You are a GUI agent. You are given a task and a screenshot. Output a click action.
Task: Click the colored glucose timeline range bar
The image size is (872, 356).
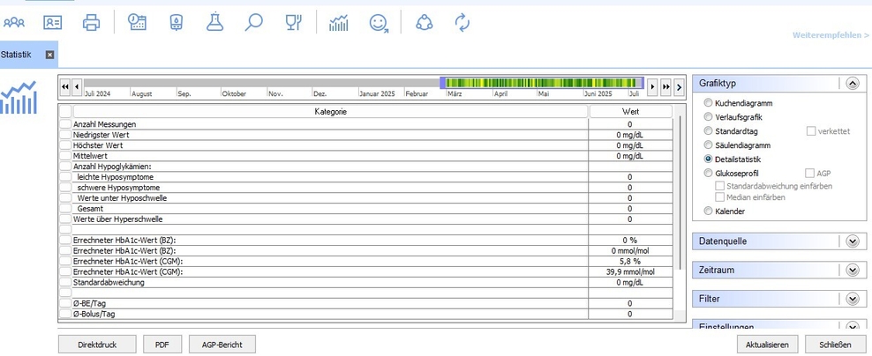pos(542,83)
